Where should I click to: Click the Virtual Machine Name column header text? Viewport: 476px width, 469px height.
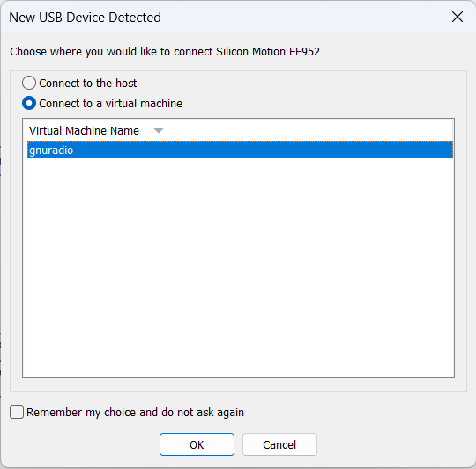point(84,130)
